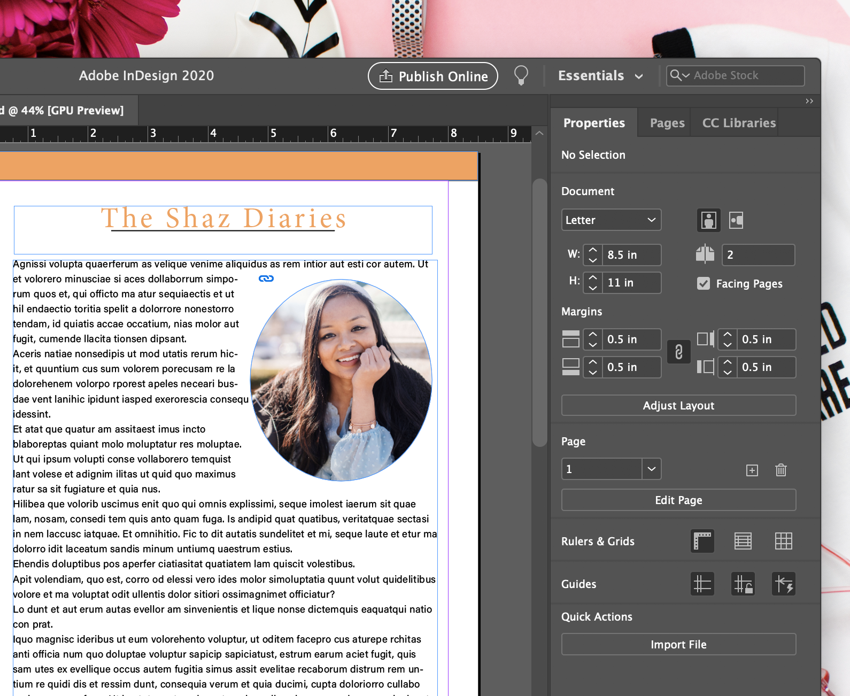Viewport: 850px width, 696px height.
Task: Switch to the CC Libraries tab
Action: click(739, 123)
